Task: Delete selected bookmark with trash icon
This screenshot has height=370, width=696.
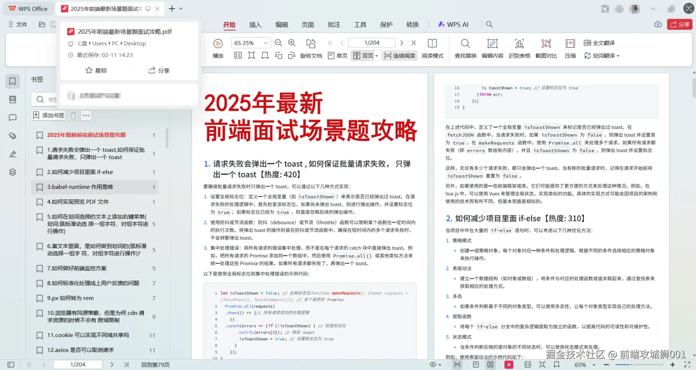Action: click(x=74, y=116)
